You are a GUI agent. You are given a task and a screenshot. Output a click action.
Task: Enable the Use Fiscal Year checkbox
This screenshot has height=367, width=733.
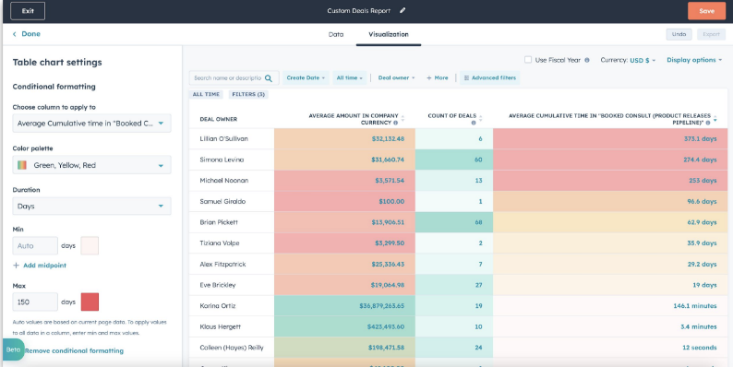pyautogui.click(x=528, y=60)
